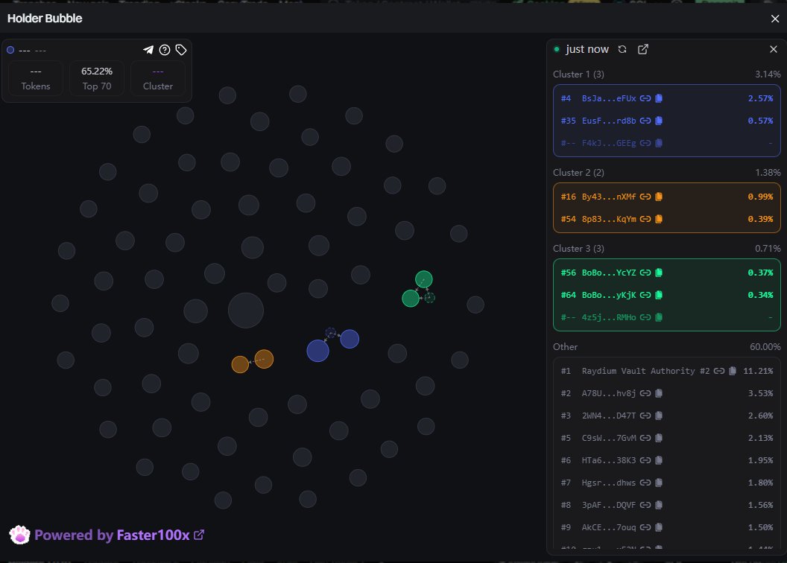Select the Tokens stat box
The image size is (787, 563).
pyautogui.click(x=36, y=78)
